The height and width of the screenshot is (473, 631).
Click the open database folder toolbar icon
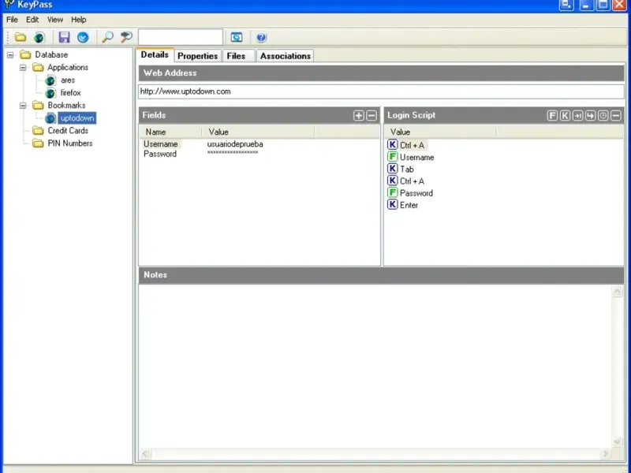click(x=21, y=37)
